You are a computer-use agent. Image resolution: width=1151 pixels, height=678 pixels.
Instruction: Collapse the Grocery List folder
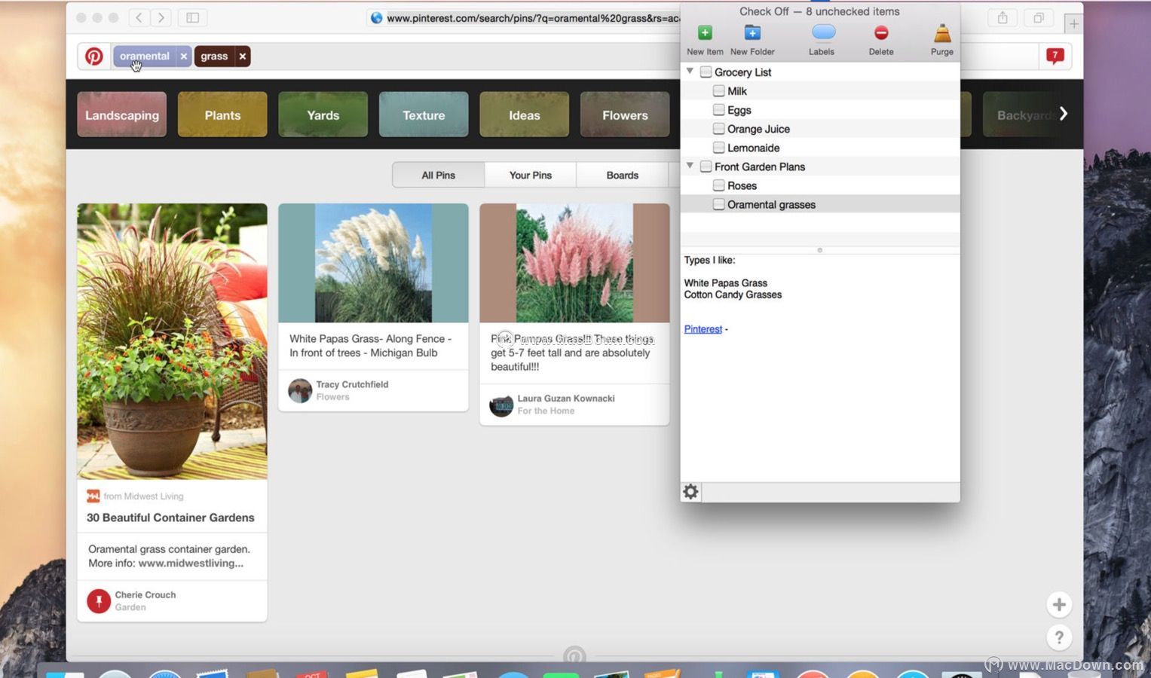pyautogui.click(x=690, y=71)
